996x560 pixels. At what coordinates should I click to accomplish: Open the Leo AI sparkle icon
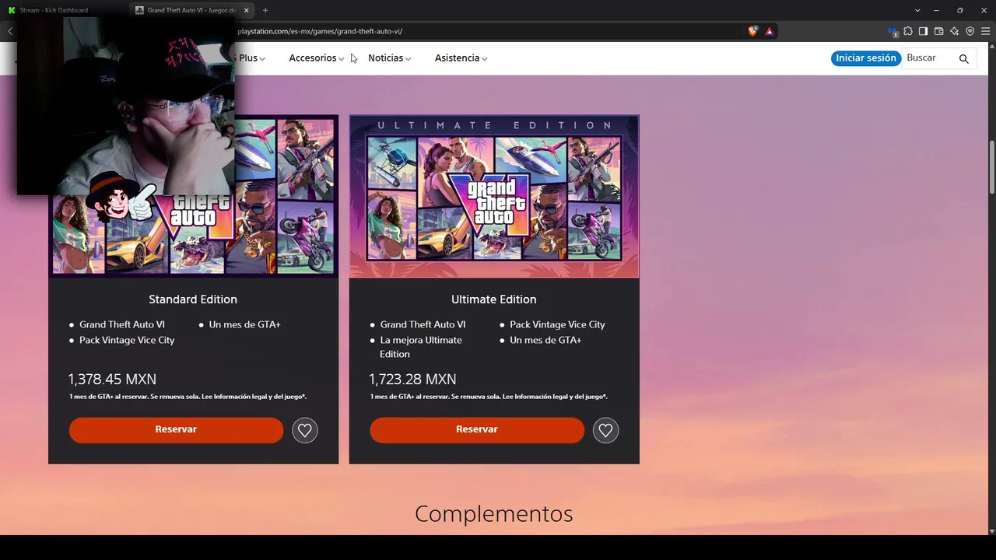[x=954, y=31]
